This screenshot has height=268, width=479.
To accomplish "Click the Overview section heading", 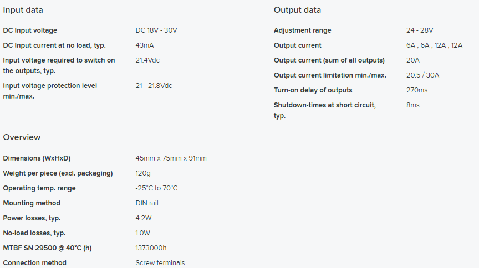I will pyautogui.click(x=22, y=137).
